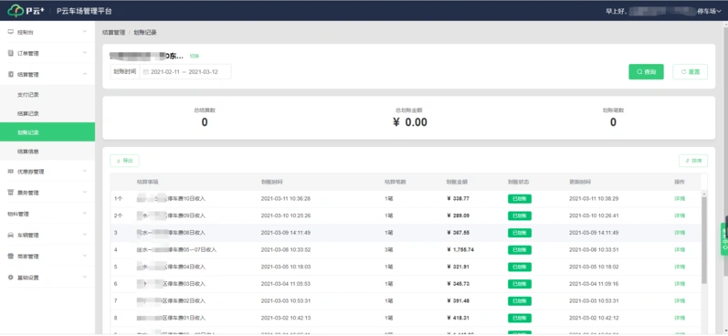This screenshot has height=336, width=728.
Task: Click the table's vertical scrollbar thumb
Action: coord(704,239)
